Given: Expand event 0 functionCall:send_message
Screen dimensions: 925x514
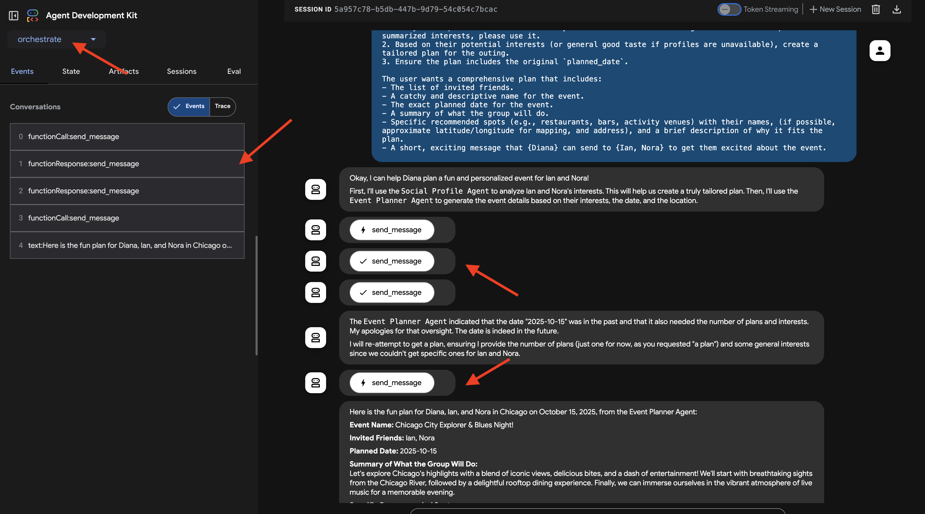Looking at the screenshot, I should 127,136.
